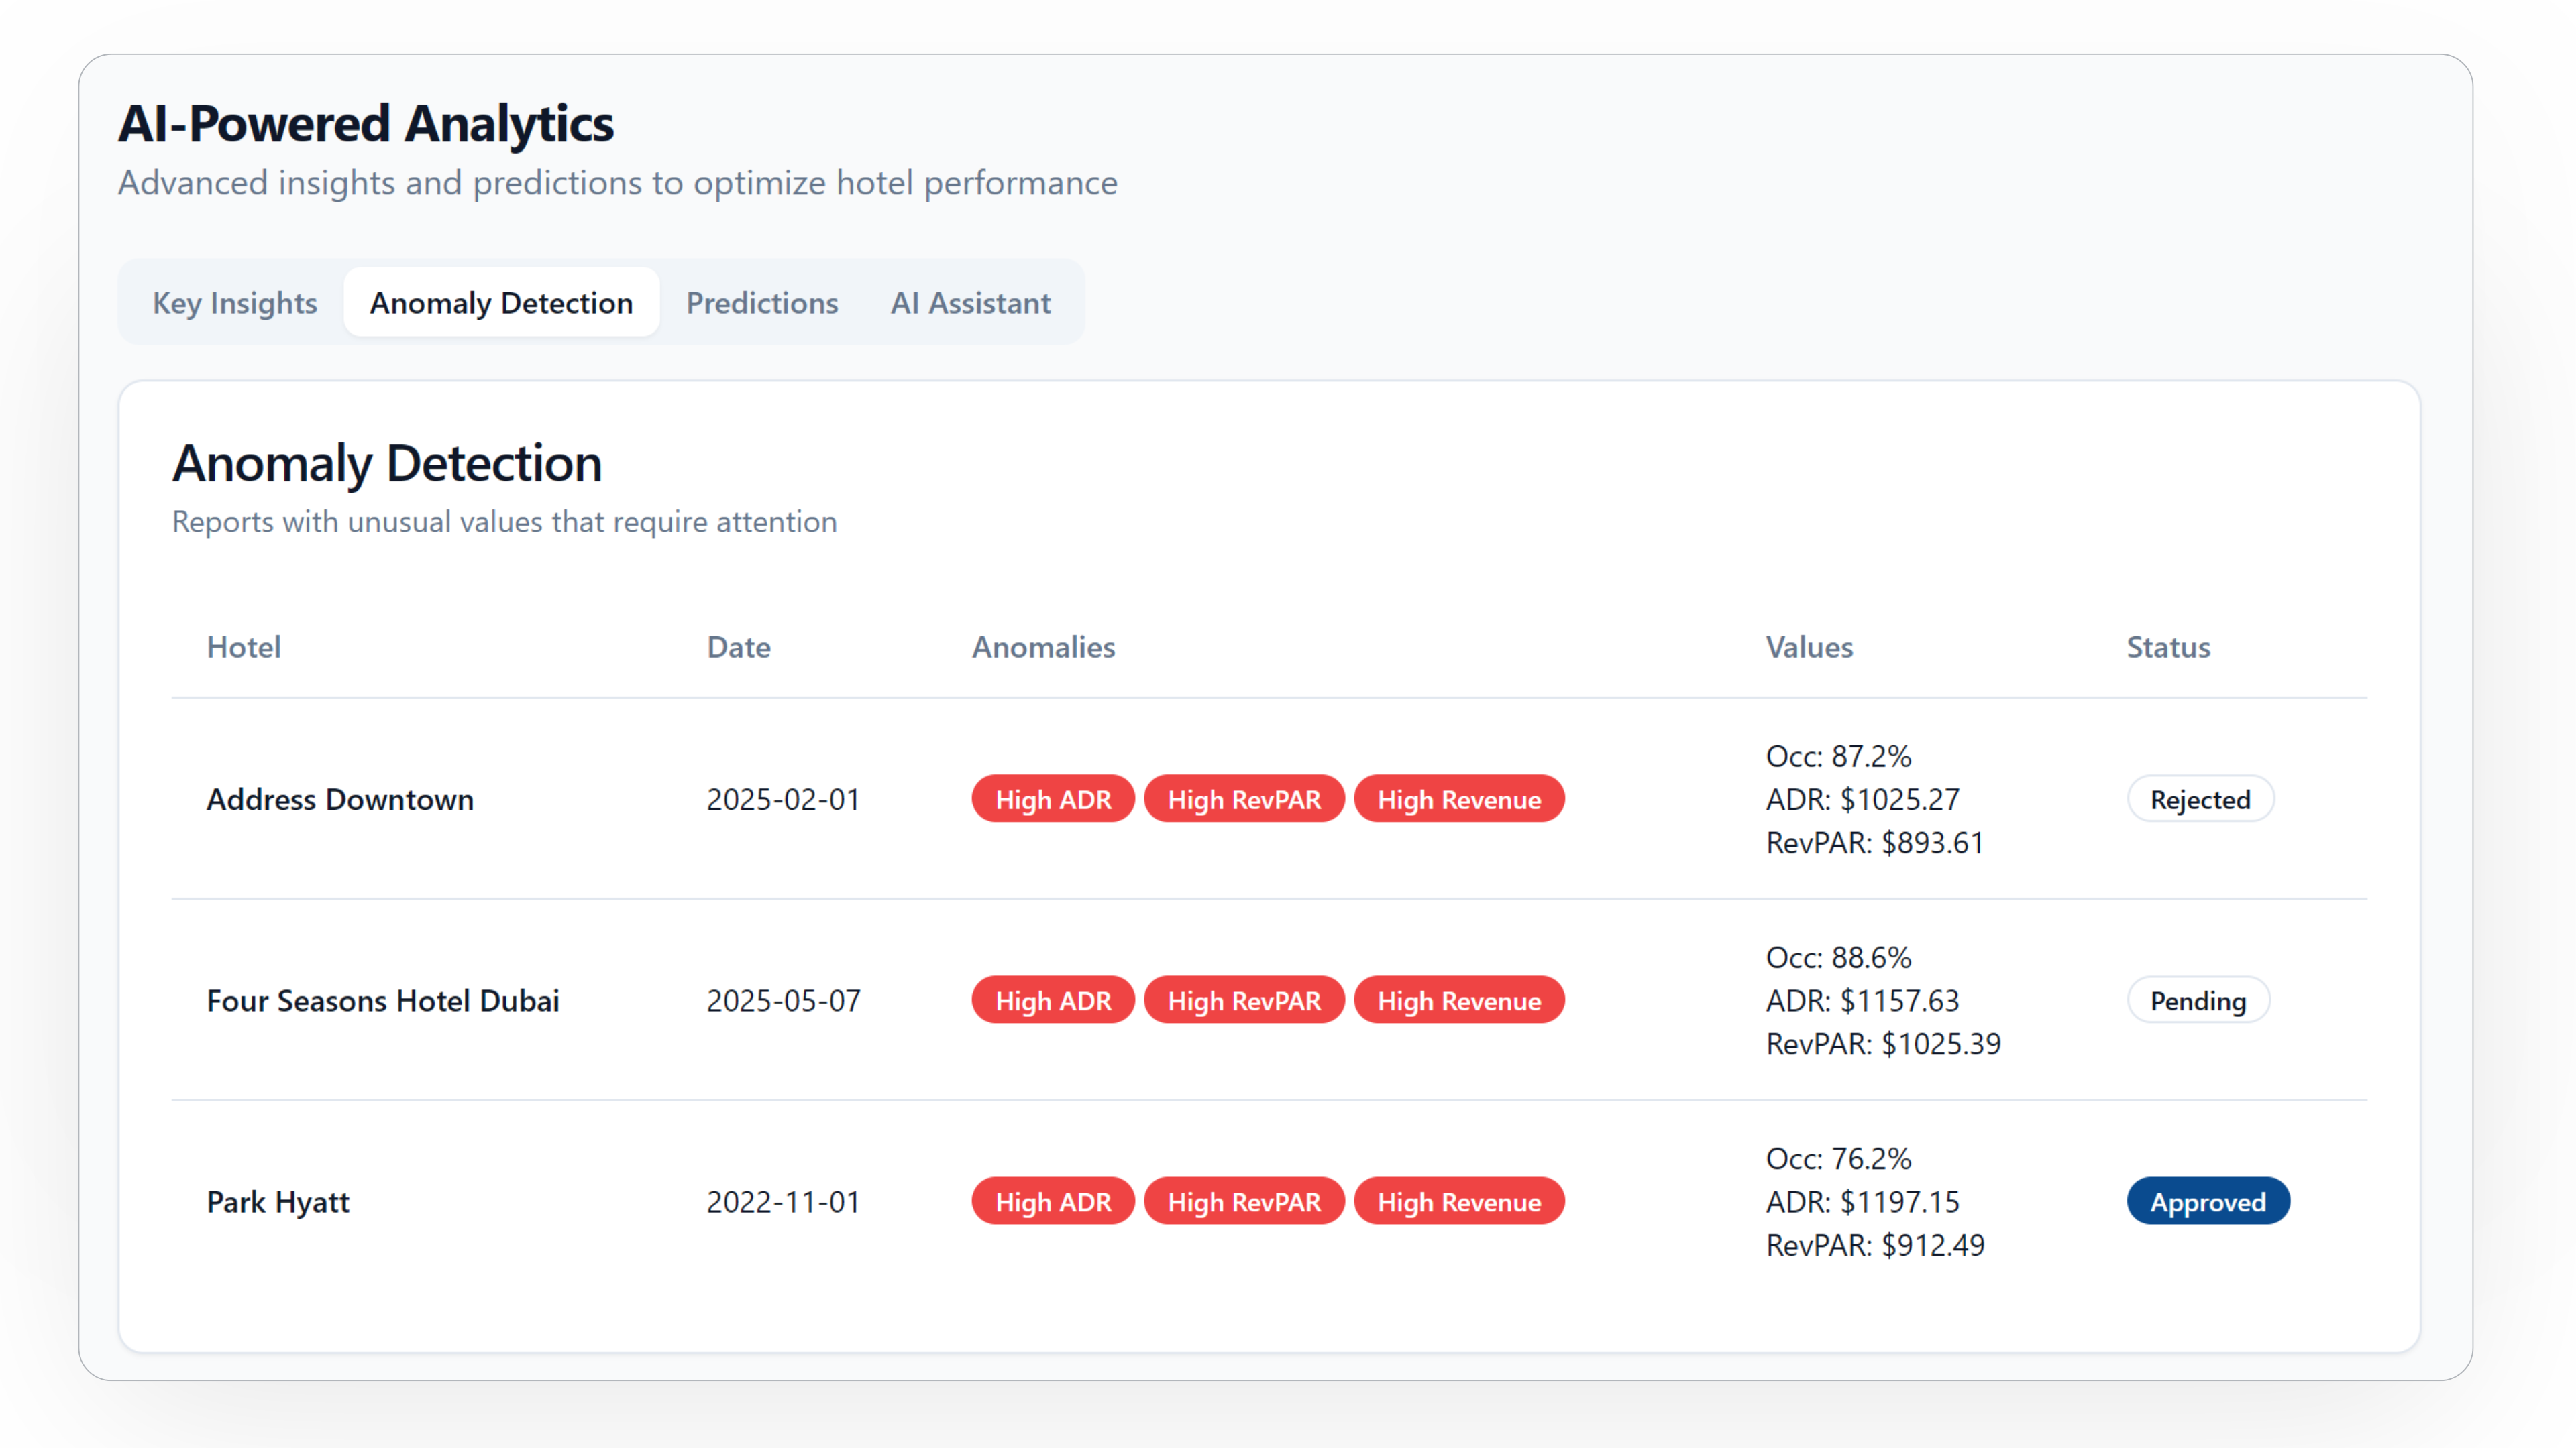Click the Occ: 87.2% value
2576x1448 pixels.
(1838, 756)
